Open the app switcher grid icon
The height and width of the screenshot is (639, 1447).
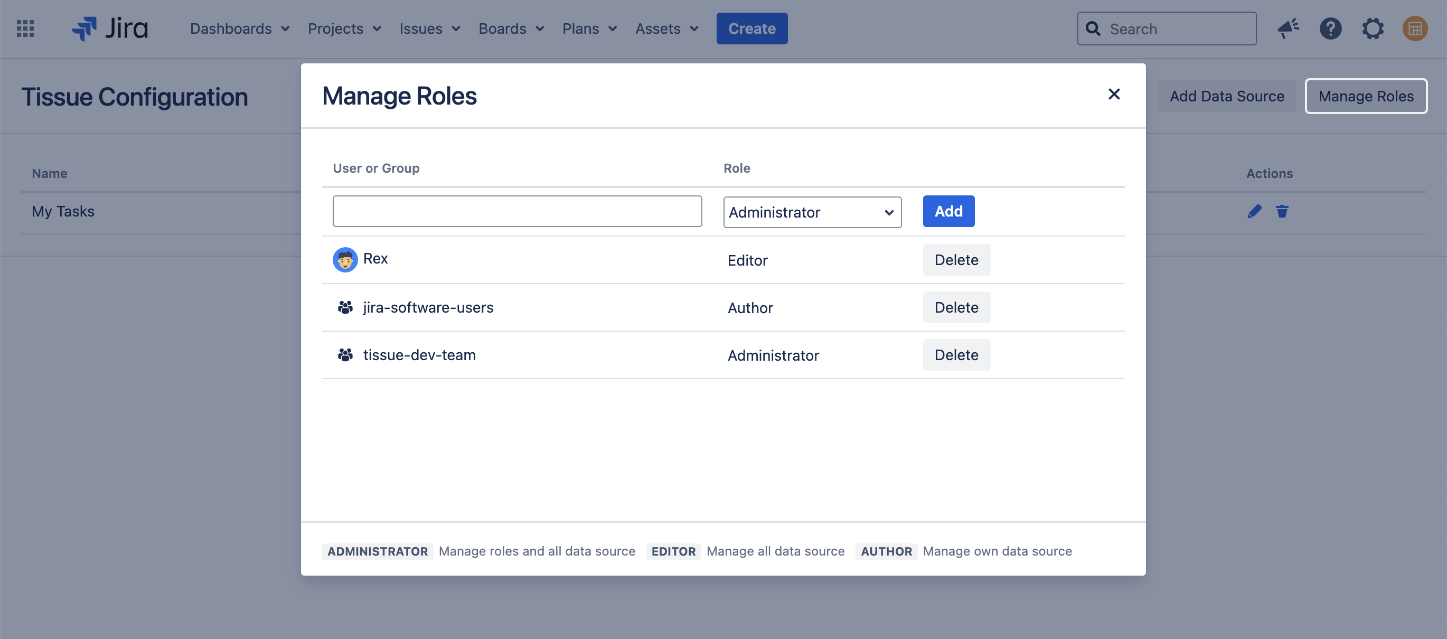click(x=25, y=29)
